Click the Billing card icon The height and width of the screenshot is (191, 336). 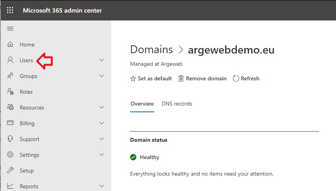point(10,123)
